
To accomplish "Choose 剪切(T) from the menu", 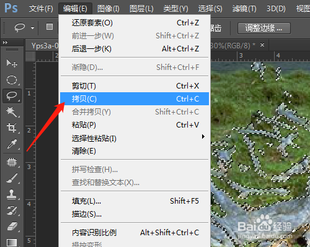I will pos(135,86).
